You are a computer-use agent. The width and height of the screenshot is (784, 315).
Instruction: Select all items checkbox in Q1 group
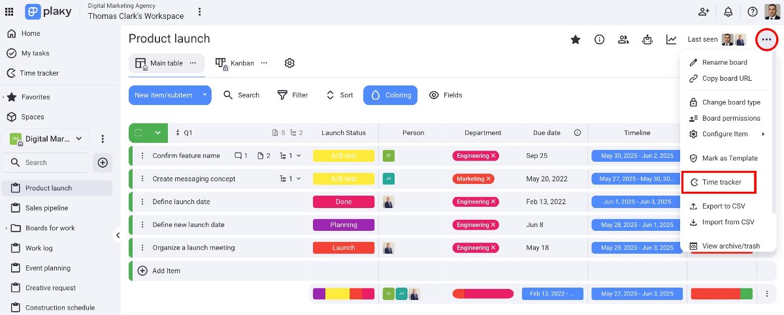(x=139, y=132)
